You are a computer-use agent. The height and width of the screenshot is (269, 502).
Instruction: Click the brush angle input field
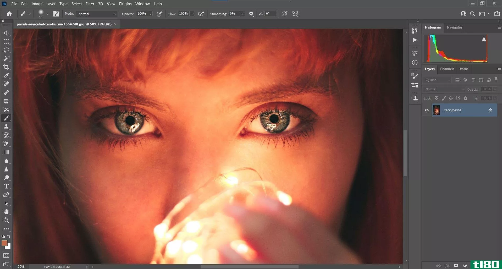click(x=271, y=14)
